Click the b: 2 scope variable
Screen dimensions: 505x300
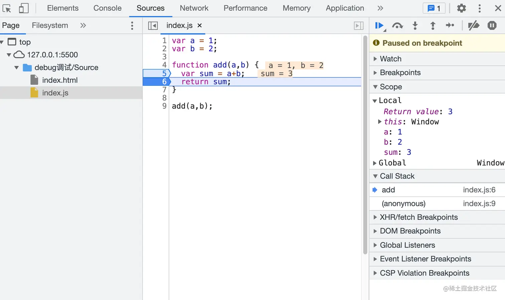pyautogui.click(x=393, y=142)
